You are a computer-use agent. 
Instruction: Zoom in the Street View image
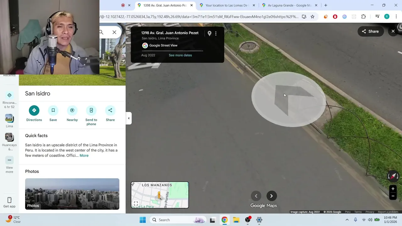click(x=393, y=189)
